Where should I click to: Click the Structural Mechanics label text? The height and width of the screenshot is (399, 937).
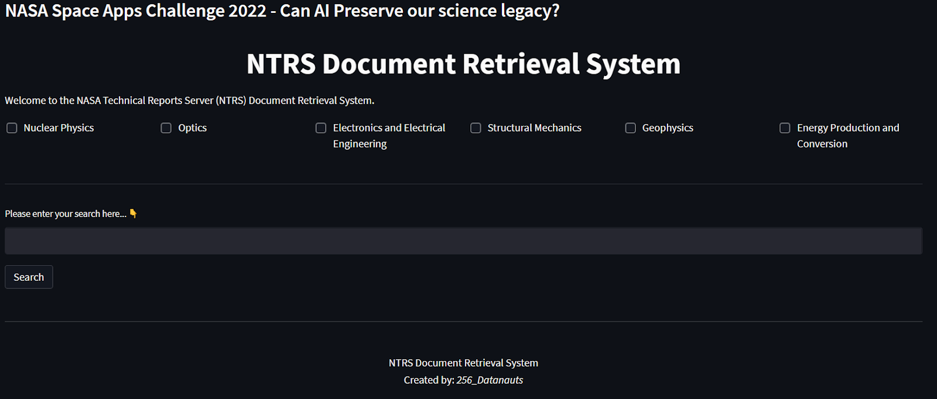coord(534,128)
